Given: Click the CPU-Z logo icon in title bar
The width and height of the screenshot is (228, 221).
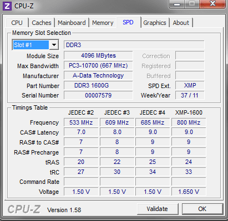Looking at the screenshot, I should tap(7, 6).
